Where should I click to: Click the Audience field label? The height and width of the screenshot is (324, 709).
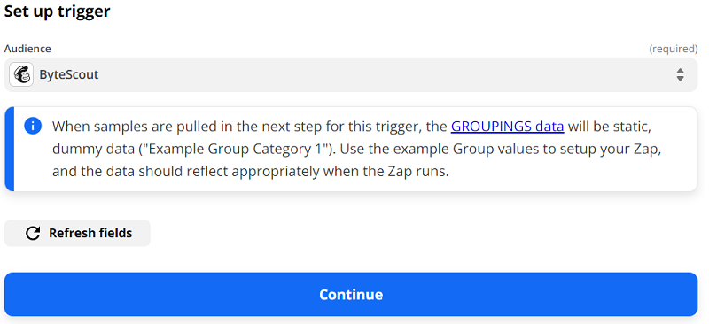click(x=27, y=49)
